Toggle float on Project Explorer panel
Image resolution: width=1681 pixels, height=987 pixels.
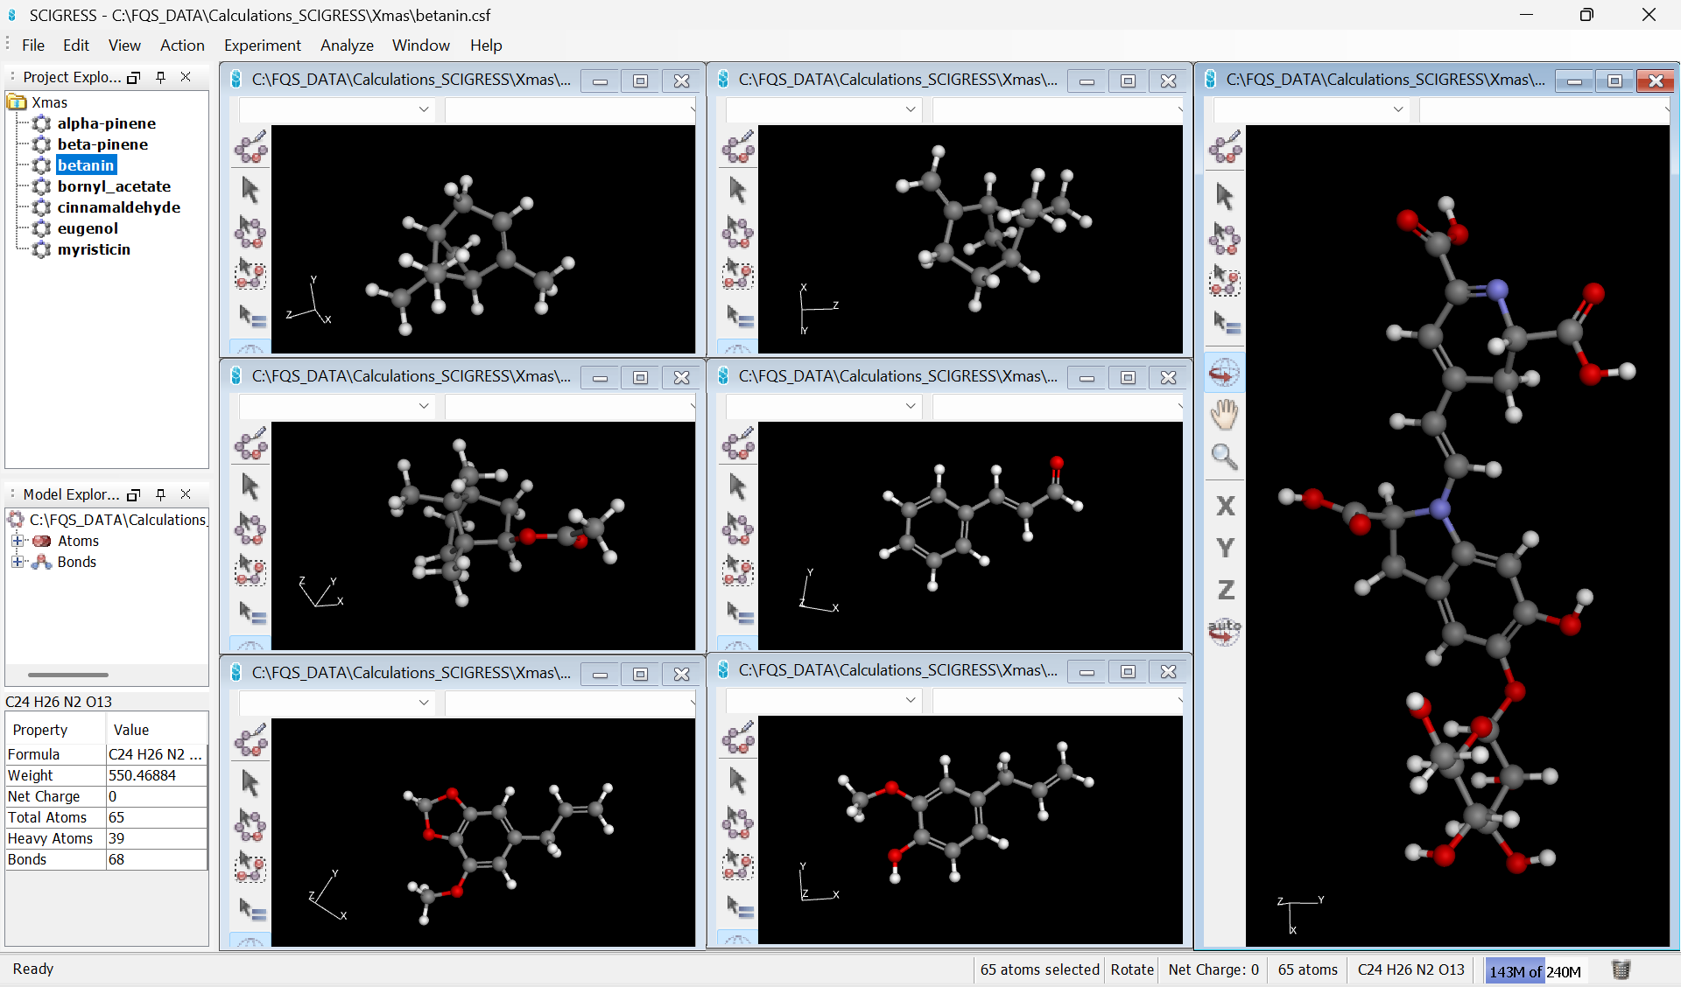(x=134, y=77)
